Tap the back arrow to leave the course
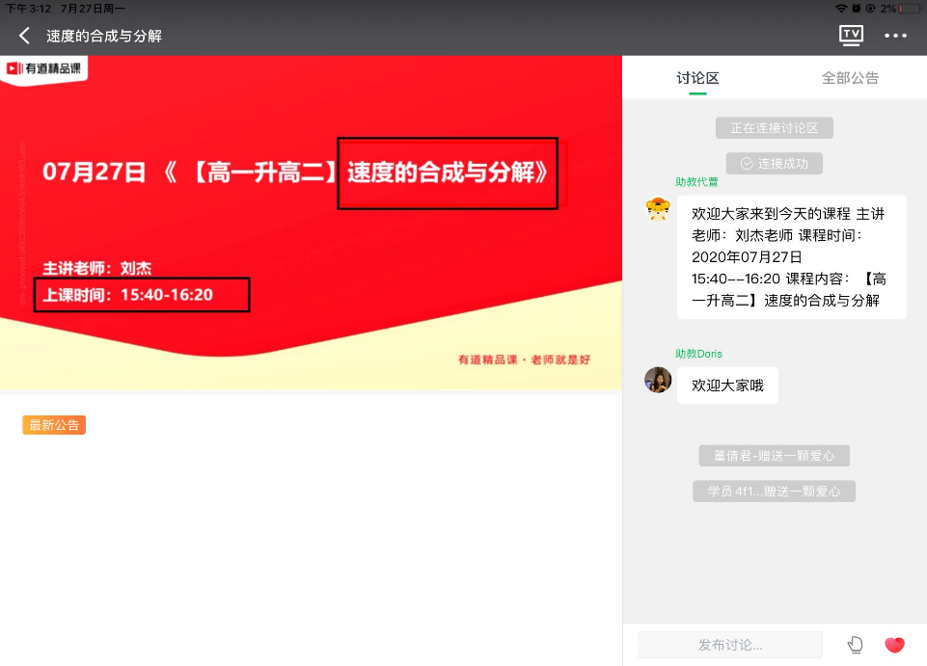The image size is (927, 666). 25,36
